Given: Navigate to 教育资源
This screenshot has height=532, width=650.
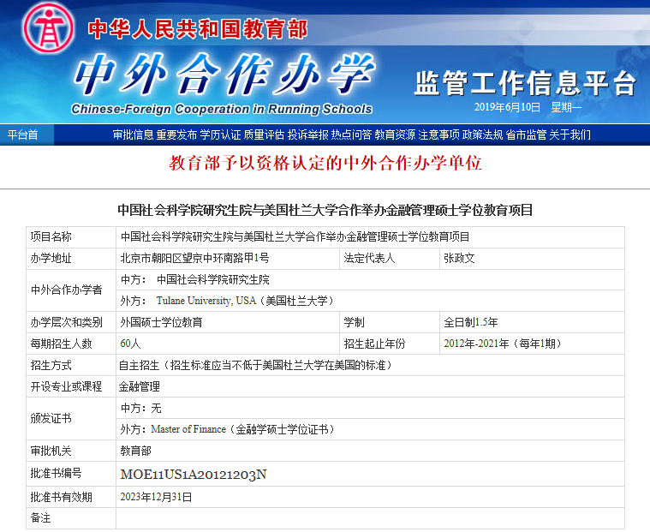Looking at the screenshot, I should 395,134.
